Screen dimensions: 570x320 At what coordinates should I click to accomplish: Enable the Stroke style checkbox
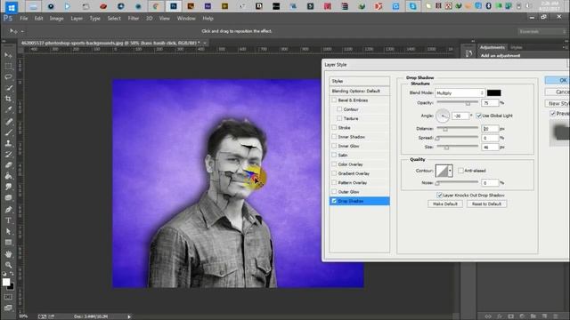pyautogui.click(x=334, y=127)
